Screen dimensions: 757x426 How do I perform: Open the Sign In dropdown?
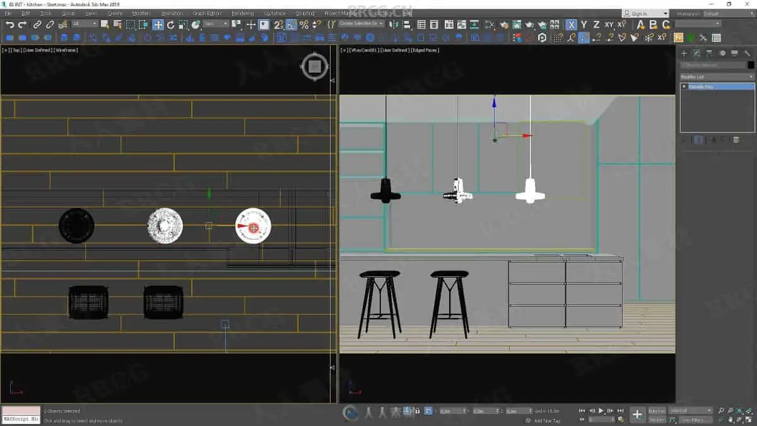[645, 13]
